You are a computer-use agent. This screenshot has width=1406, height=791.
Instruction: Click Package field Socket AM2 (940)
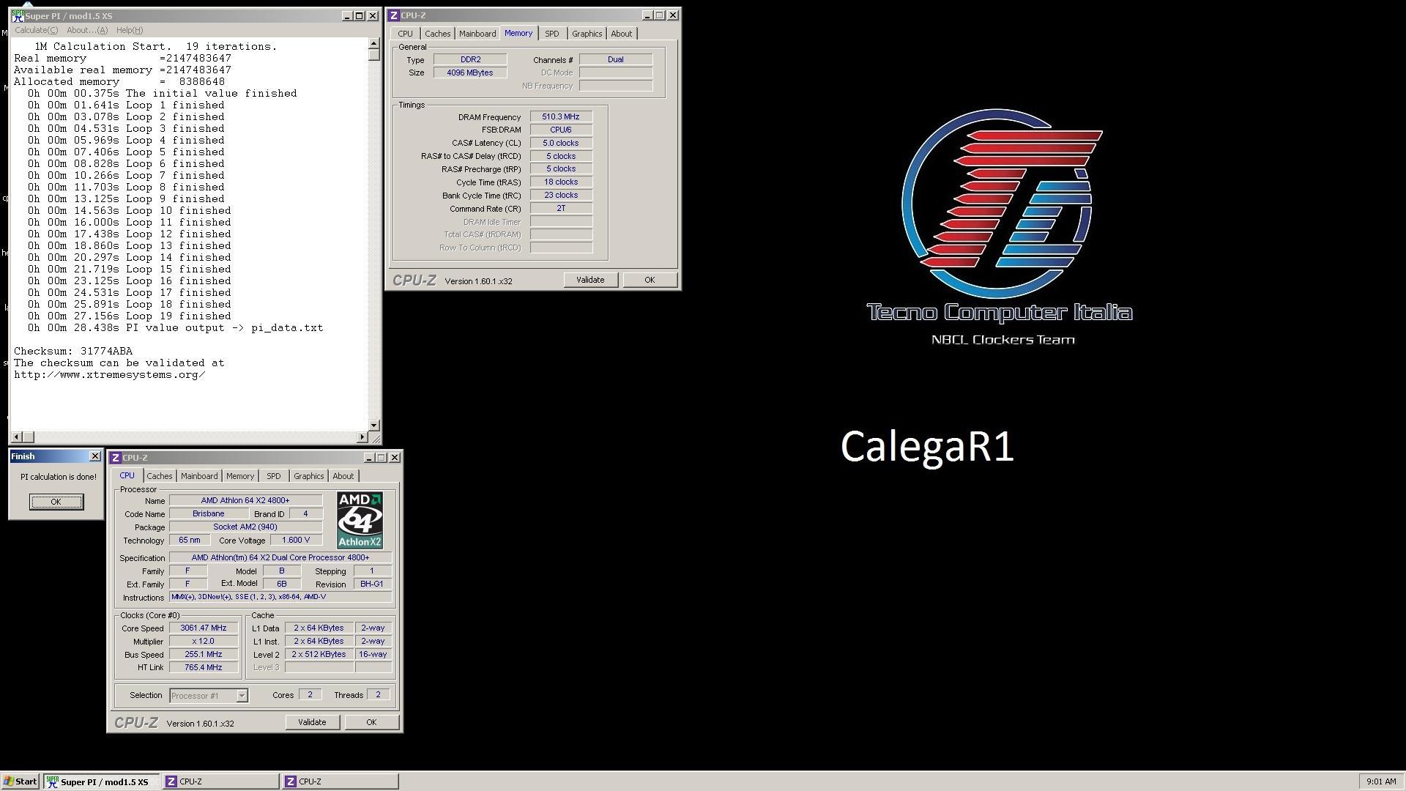click(246, 527)
